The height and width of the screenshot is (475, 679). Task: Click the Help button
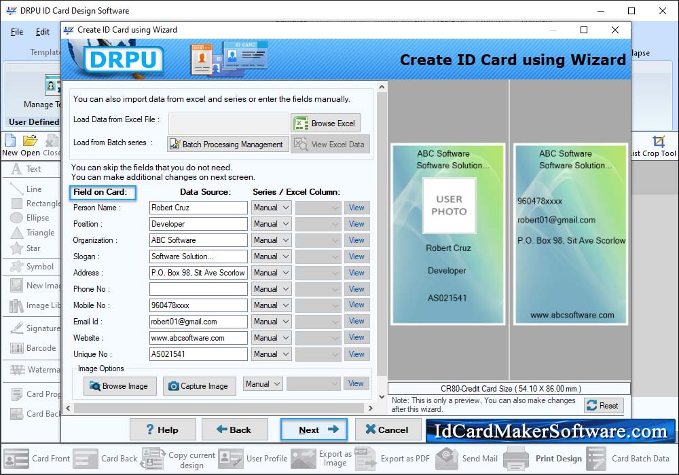[163, 430]
